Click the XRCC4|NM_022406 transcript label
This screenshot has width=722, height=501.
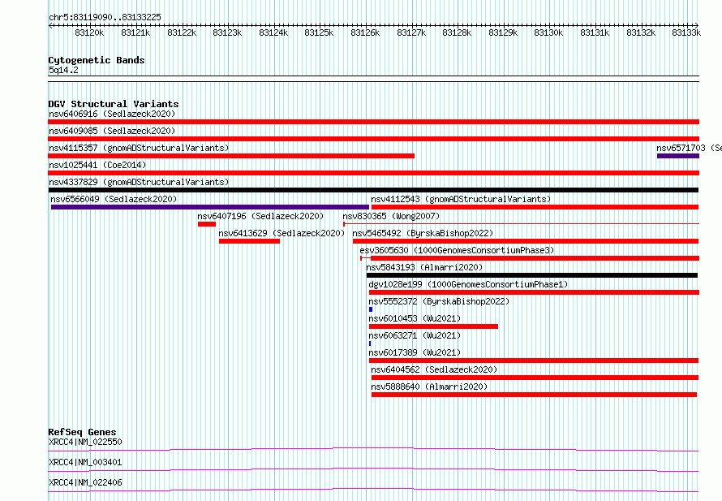[x=85, y=482]
